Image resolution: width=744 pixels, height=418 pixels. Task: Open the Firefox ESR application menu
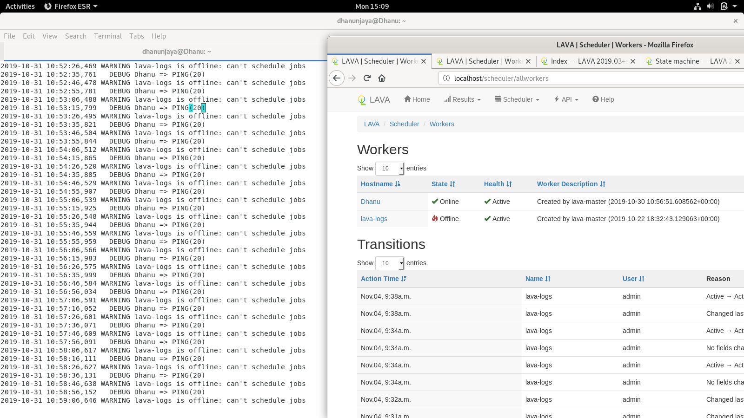click(71, 6)
